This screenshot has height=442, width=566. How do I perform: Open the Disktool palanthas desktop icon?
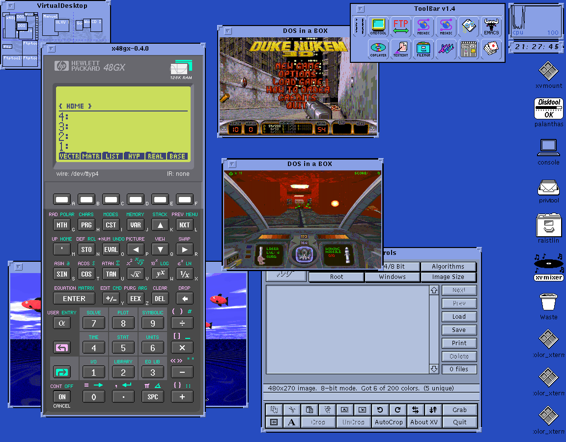pos(549,112)
